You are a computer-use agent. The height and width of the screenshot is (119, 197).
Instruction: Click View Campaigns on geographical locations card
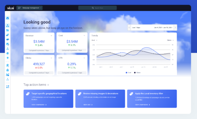coord(39,105)
